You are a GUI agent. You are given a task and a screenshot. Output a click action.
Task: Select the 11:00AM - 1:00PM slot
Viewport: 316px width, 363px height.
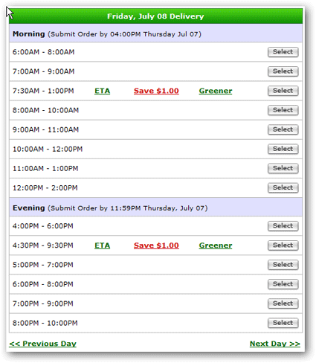pyautogui.click(x=283, y=168)
